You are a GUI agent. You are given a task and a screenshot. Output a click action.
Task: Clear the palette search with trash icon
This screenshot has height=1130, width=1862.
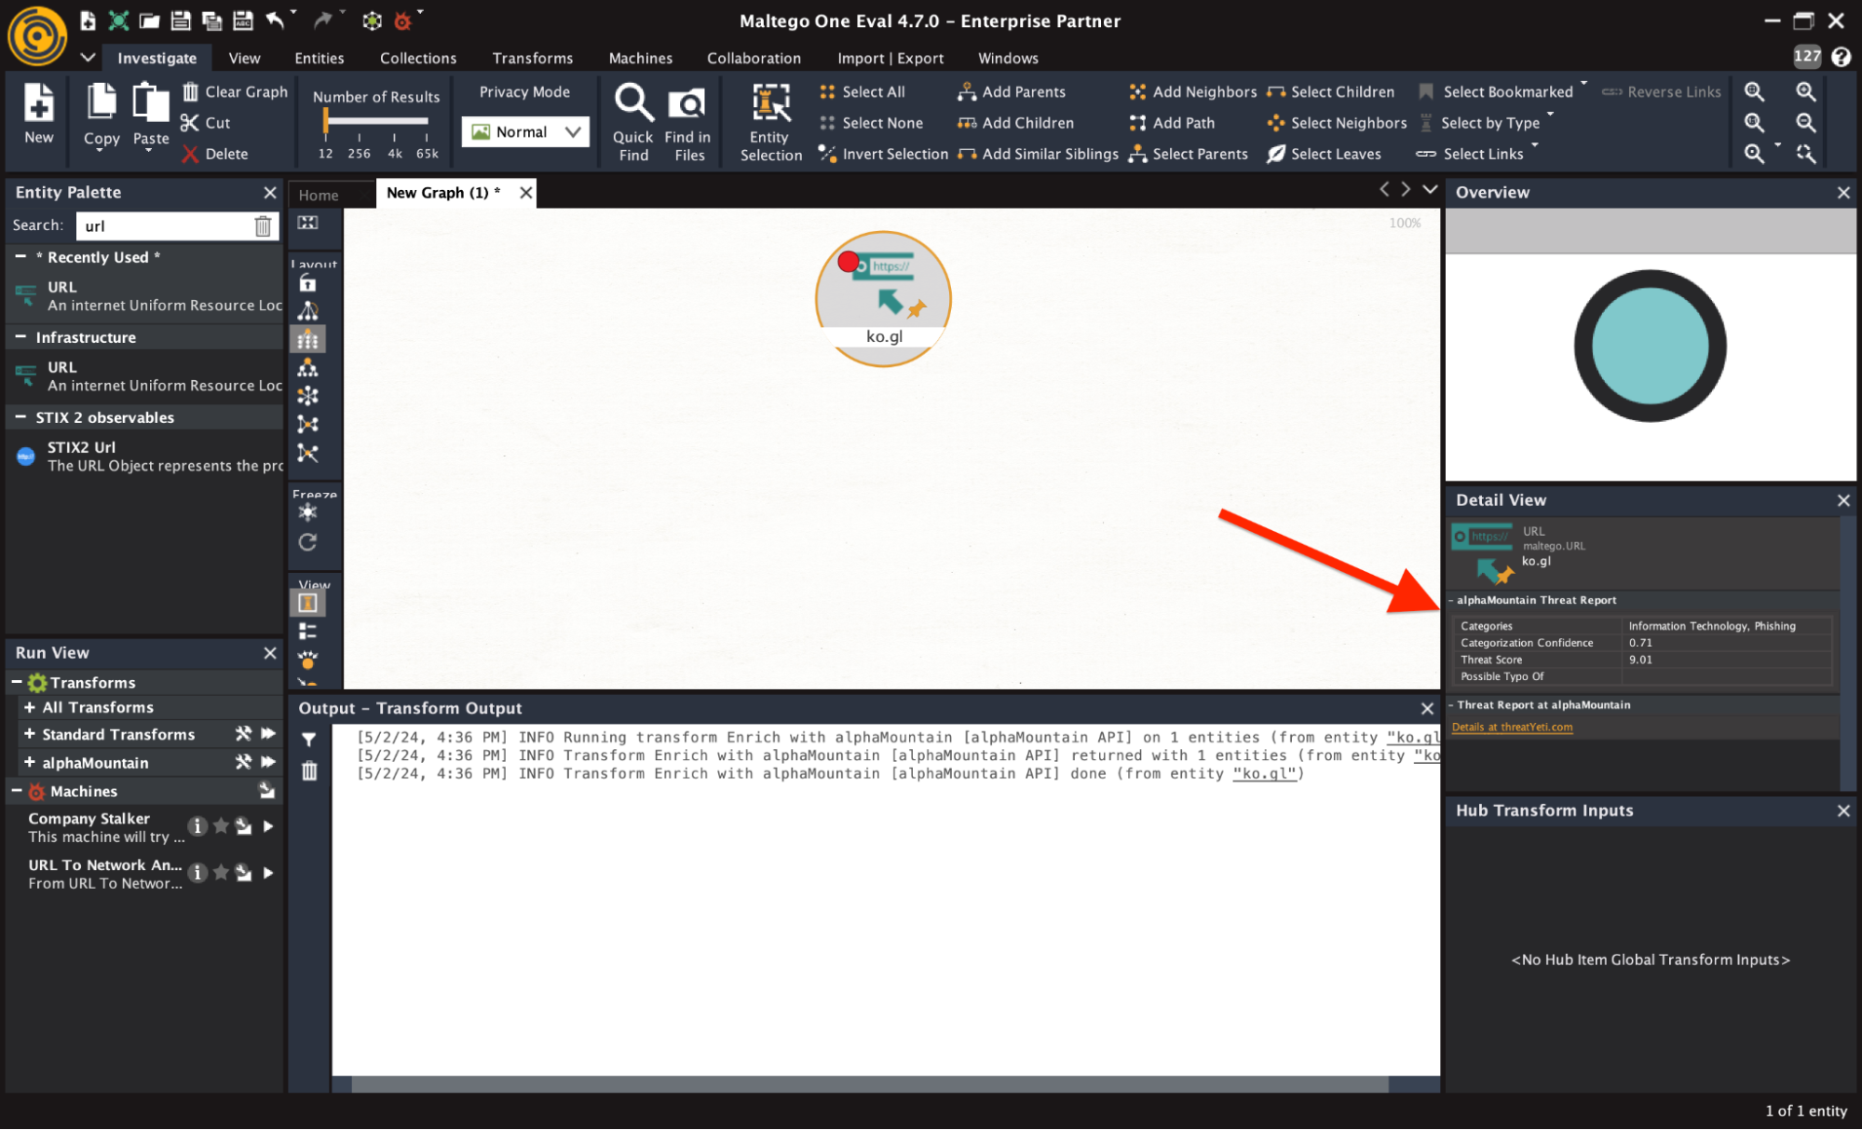point(263,226)
